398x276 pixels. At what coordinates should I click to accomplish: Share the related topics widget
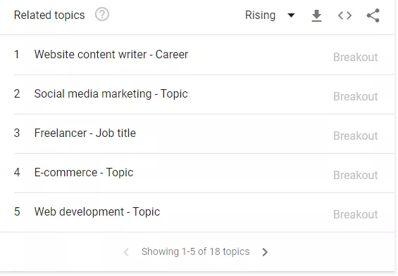pos(373,15)
